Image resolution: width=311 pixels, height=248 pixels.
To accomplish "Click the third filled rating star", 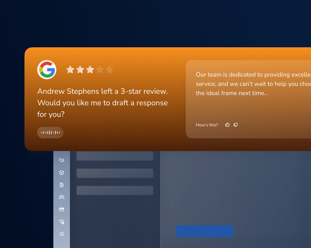I will pyautogui.click(x=90, y=70).
